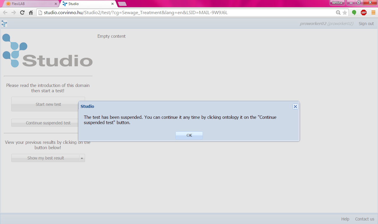378x224 pixels.
Task: Close the Studio dialog with X
Action: (295, 107)
